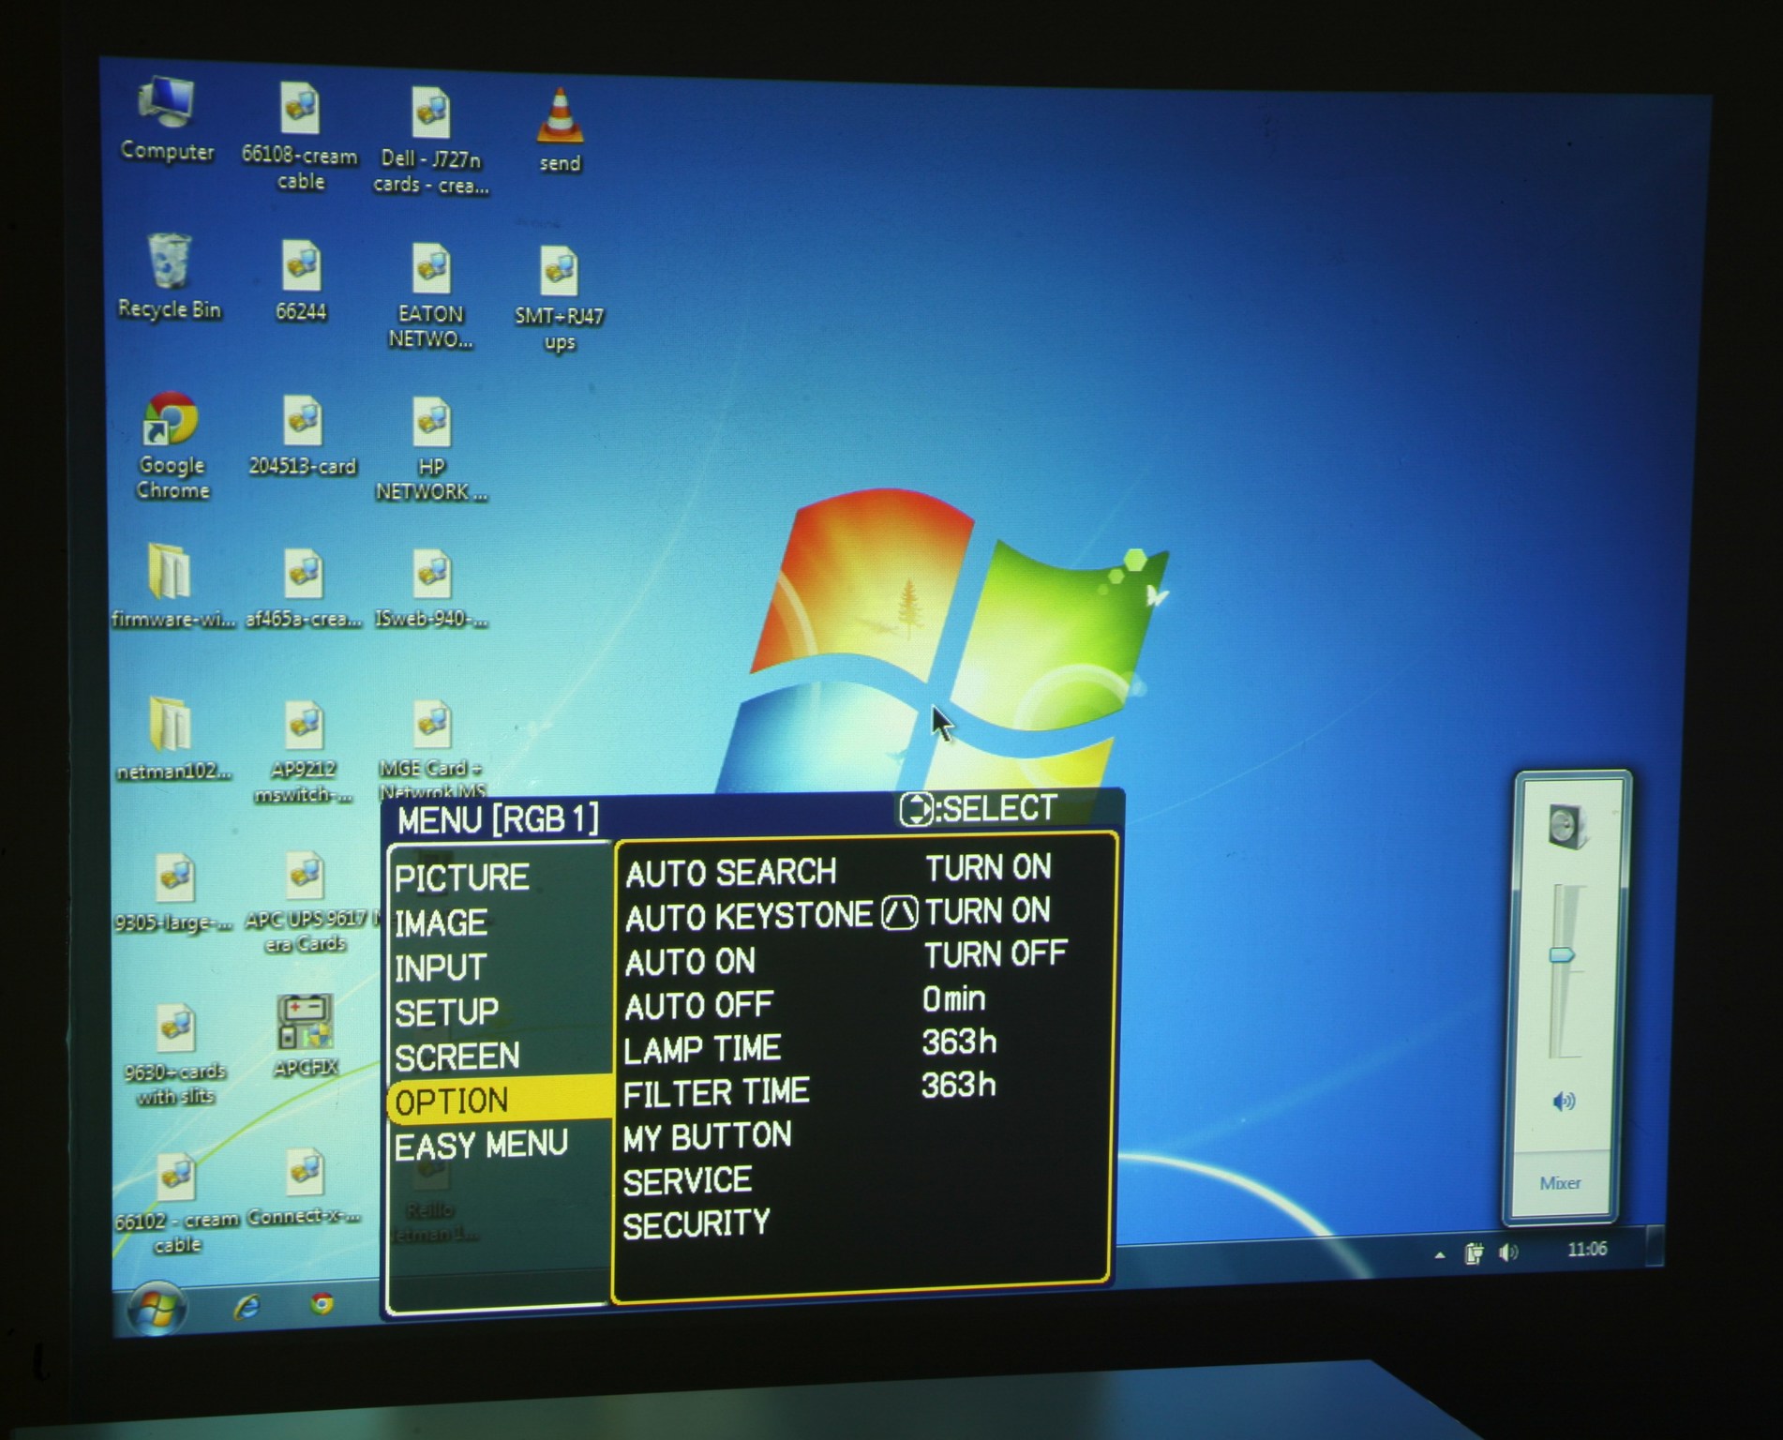Click the SELECT hint icon in menu header
Image resolution: width=1783 pixels, height=1440 pixels.
tap(916, 809)
